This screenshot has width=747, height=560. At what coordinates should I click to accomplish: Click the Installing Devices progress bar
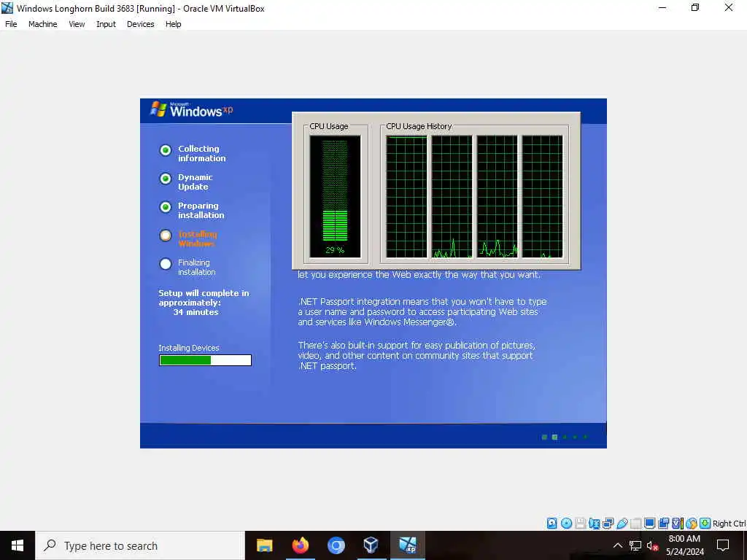point(205,360)
